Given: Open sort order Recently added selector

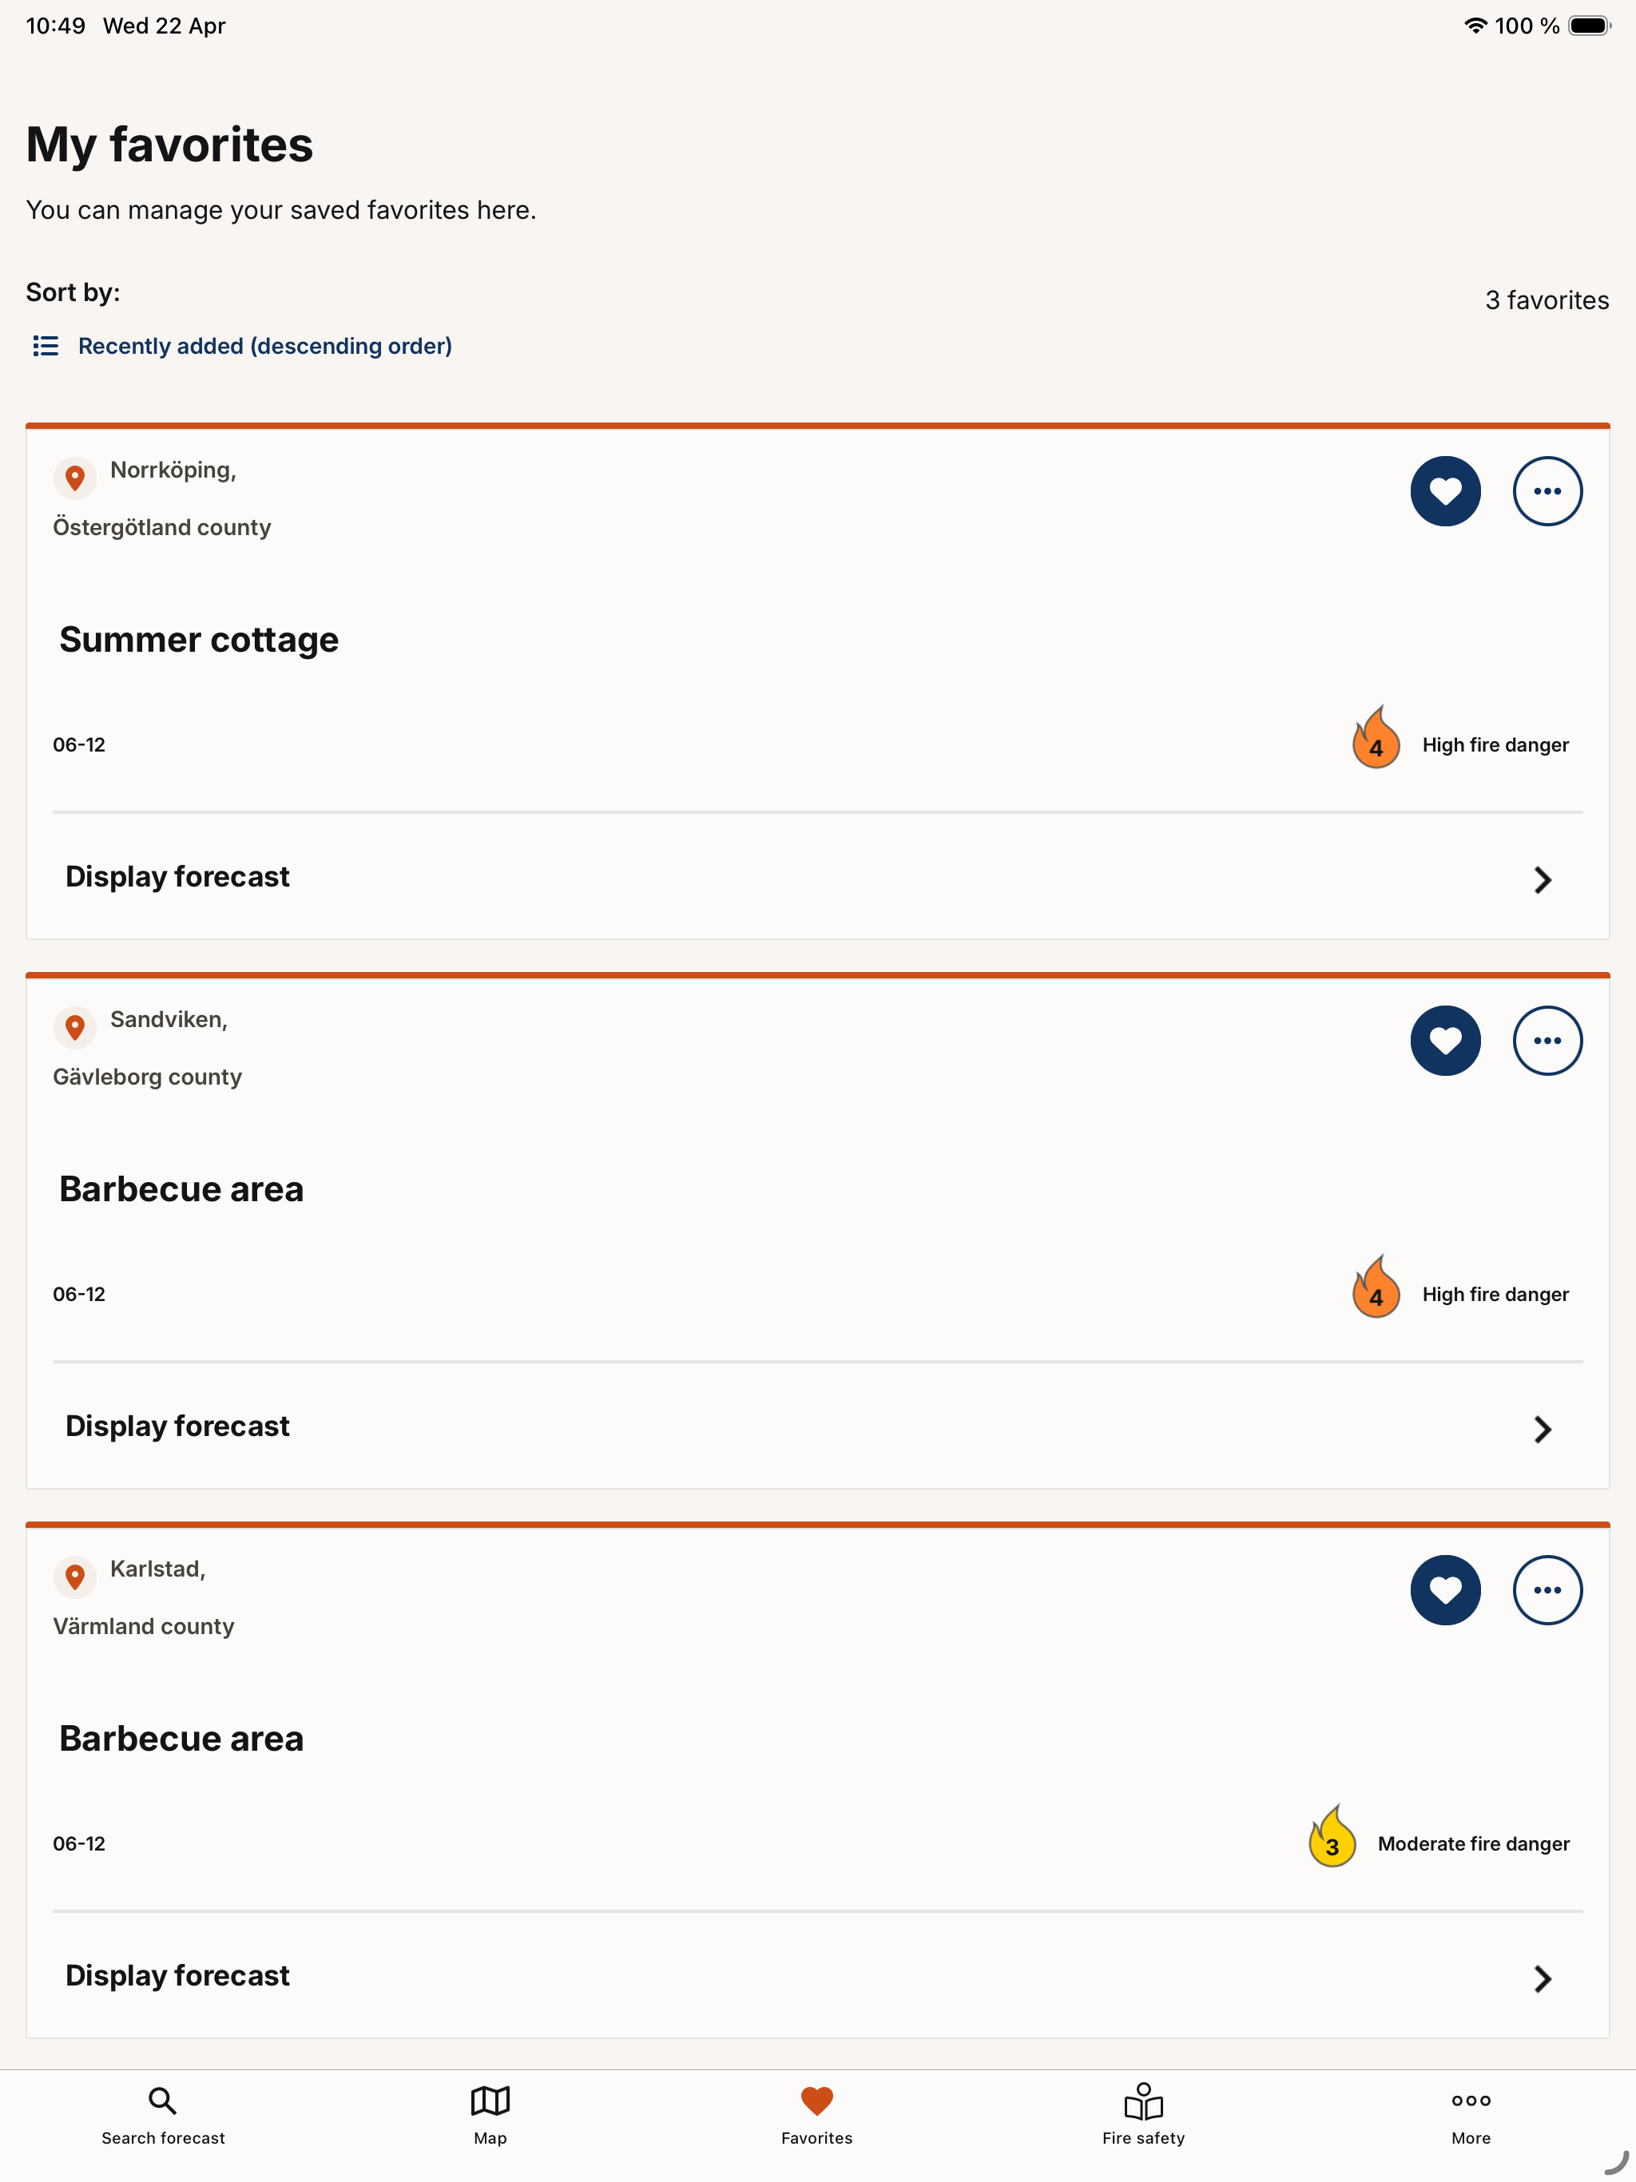Looking at the screenshot, I should click(x=242, y=347).
